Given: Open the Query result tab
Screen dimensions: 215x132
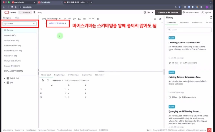Looking at the screenshot, I should [46, 75].
